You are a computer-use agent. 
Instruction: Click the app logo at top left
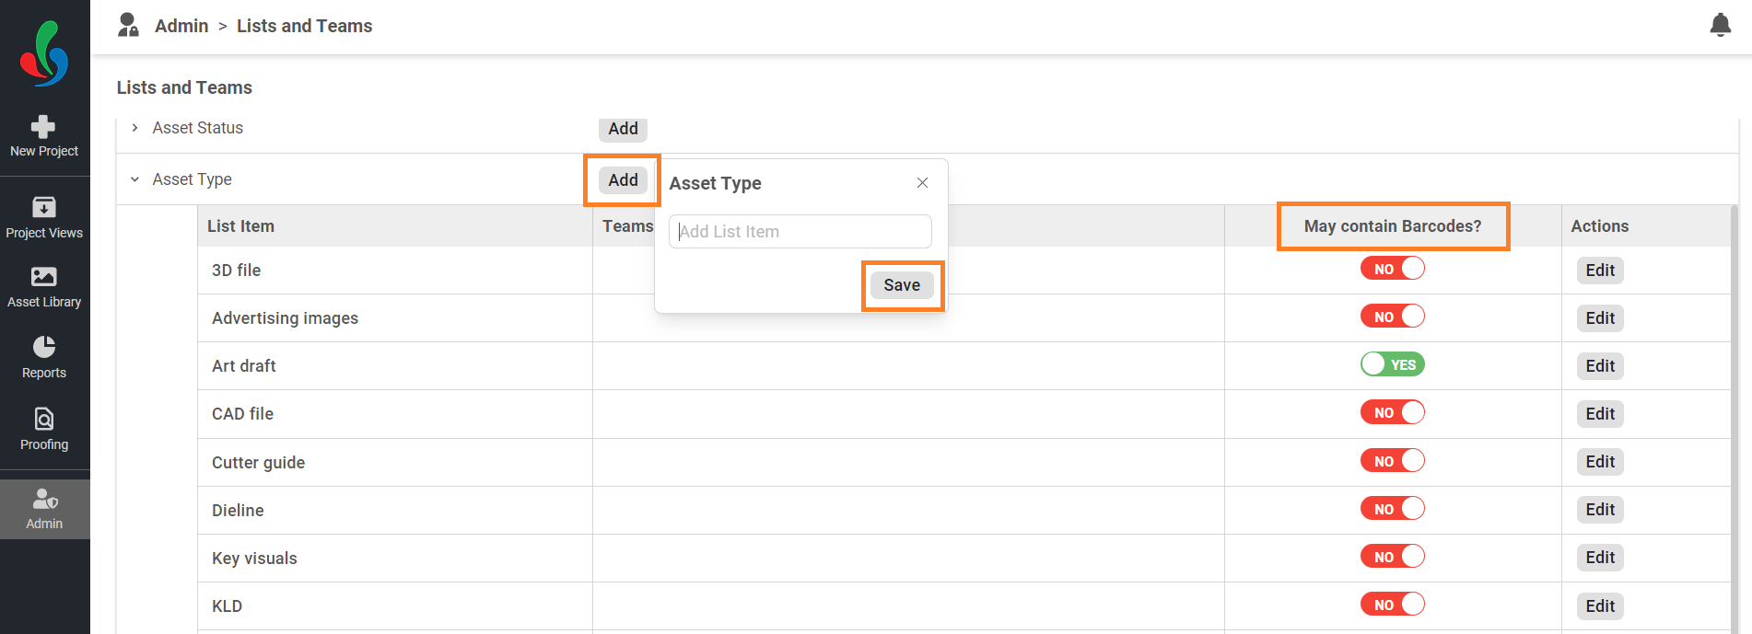click(44, 53)
